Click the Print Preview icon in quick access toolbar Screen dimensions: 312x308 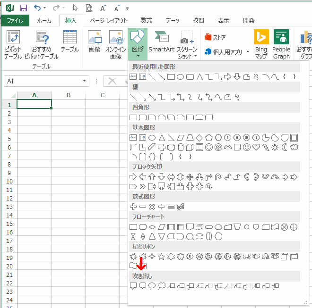point(89,8)
